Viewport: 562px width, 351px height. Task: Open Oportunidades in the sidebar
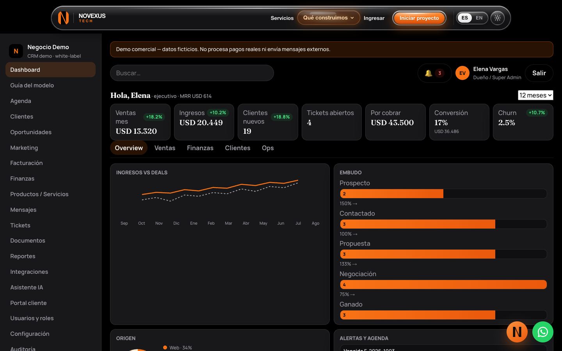click(x=50, y=132)
